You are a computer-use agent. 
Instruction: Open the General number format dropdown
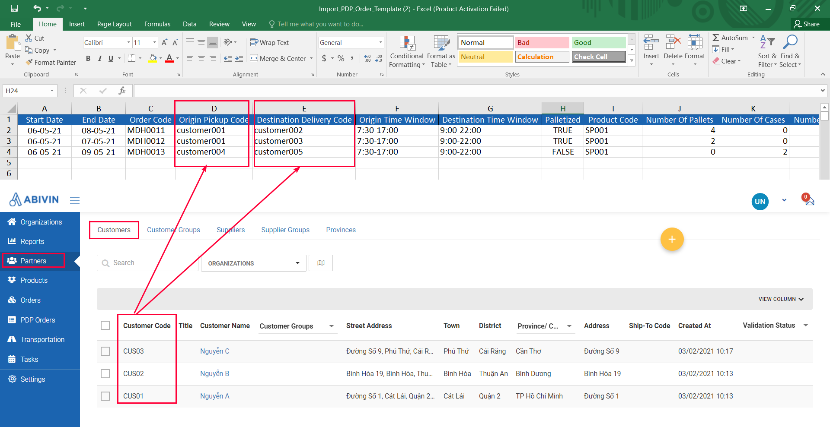coord(381,42)
